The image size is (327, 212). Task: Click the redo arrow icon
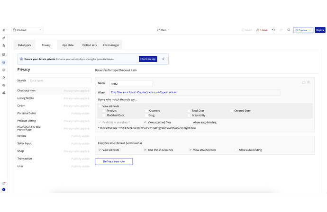281,30
